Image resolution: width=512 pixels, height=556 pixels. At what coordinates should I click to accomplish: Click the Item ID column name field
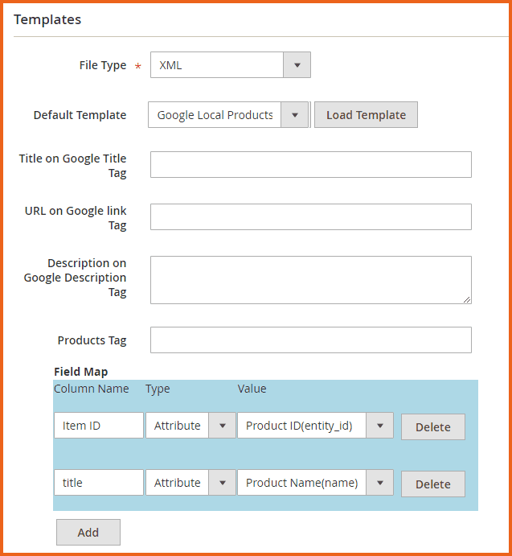pos(98,426)
